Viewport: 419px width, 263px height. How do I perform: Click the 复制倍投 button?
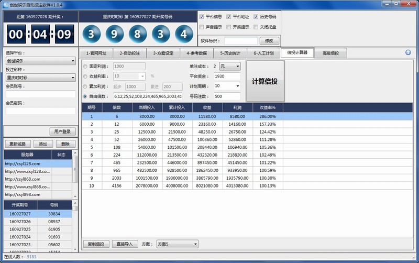coord(95,244)
